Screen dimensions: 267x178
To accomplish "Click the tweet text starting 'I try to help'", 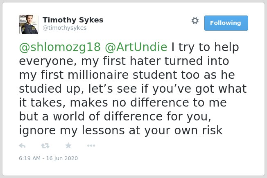I will click(133, 89).
